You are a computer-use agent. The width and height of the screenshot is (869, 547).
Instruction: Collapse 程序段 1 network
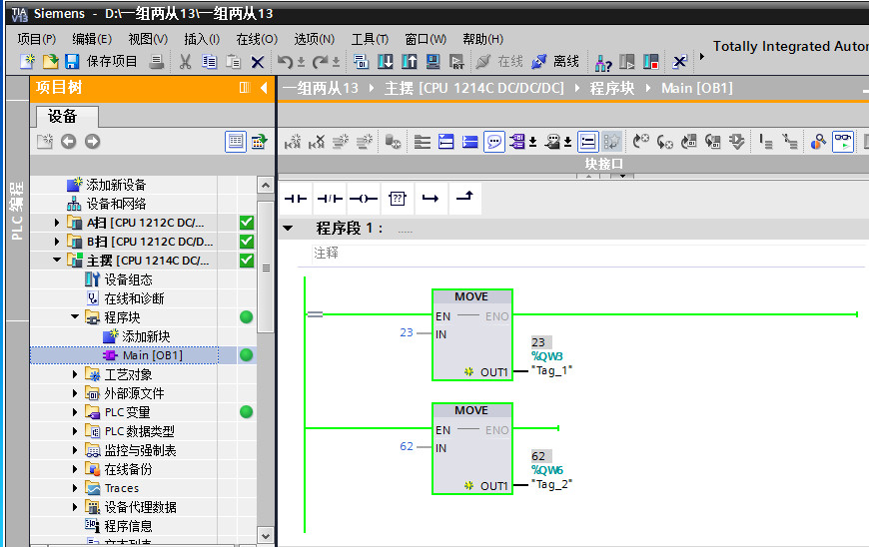coord(289,228)
